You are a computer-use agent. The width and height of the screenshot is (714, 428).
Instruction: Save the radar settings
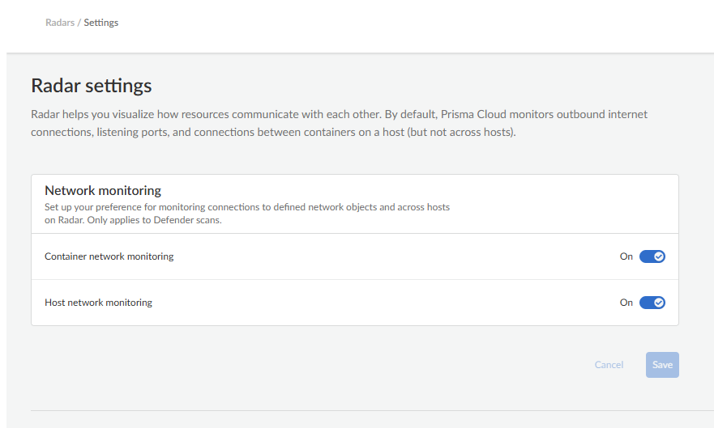click(x=662, y=365)
